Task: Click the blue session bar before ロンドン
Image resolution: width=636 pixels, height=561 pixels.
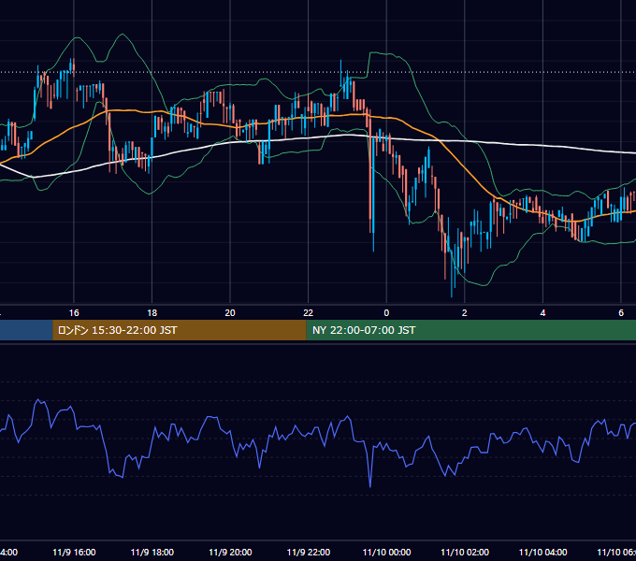Action: [x=26, y=330]
